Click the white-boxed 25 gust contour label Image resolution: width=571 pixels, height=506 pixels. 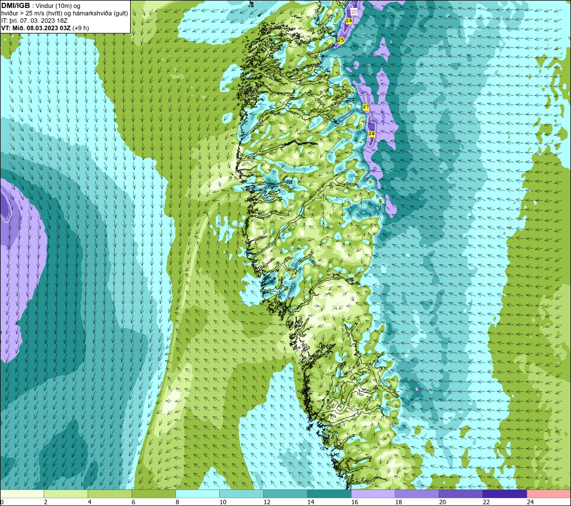(354, 11)
